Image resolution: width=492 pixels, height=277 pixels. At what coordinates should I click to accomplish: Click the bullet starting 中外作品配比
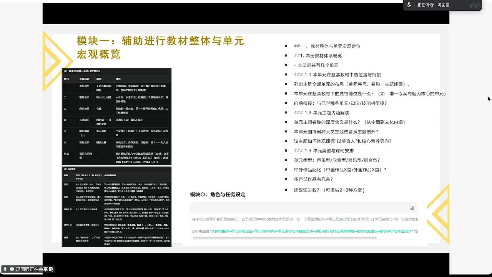click(340, 170)
